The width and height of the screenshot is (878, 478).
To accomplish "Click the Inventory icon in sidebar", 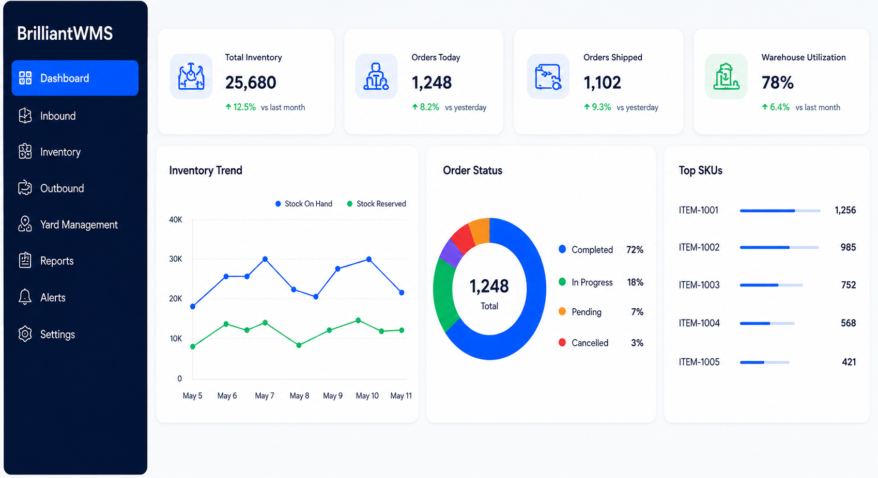I will (x=25, y=151).
